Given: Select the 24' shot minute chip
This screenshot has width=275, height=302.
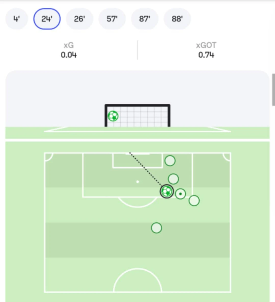Looking at the screenshot, I should (x=47, y=19).
